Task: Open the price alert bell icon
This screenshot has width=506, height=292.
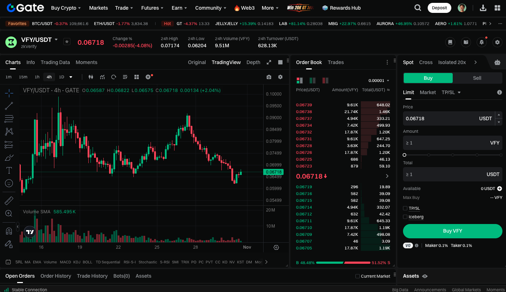Action: click(482, 42)
